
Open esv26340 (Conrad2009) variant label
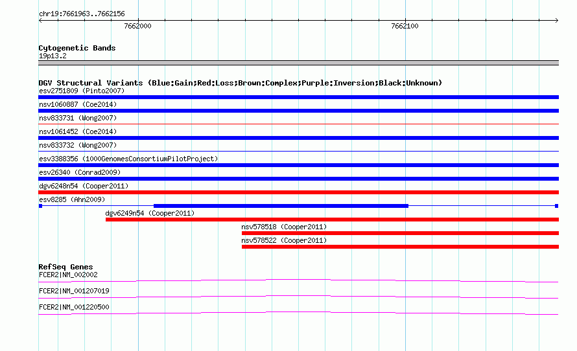80,172
